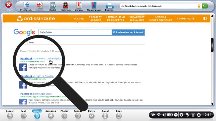216x121 pixels.
Task: Go back with the Précédente arrow icon
Action: pyautogui.click(x=26, y=5)
